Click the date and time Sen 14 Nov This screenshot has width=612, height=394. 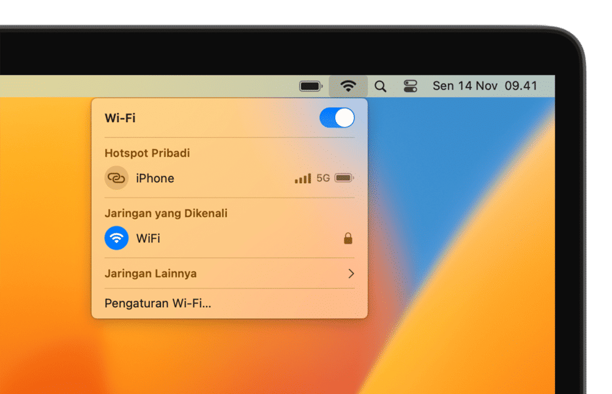(485, 86)
